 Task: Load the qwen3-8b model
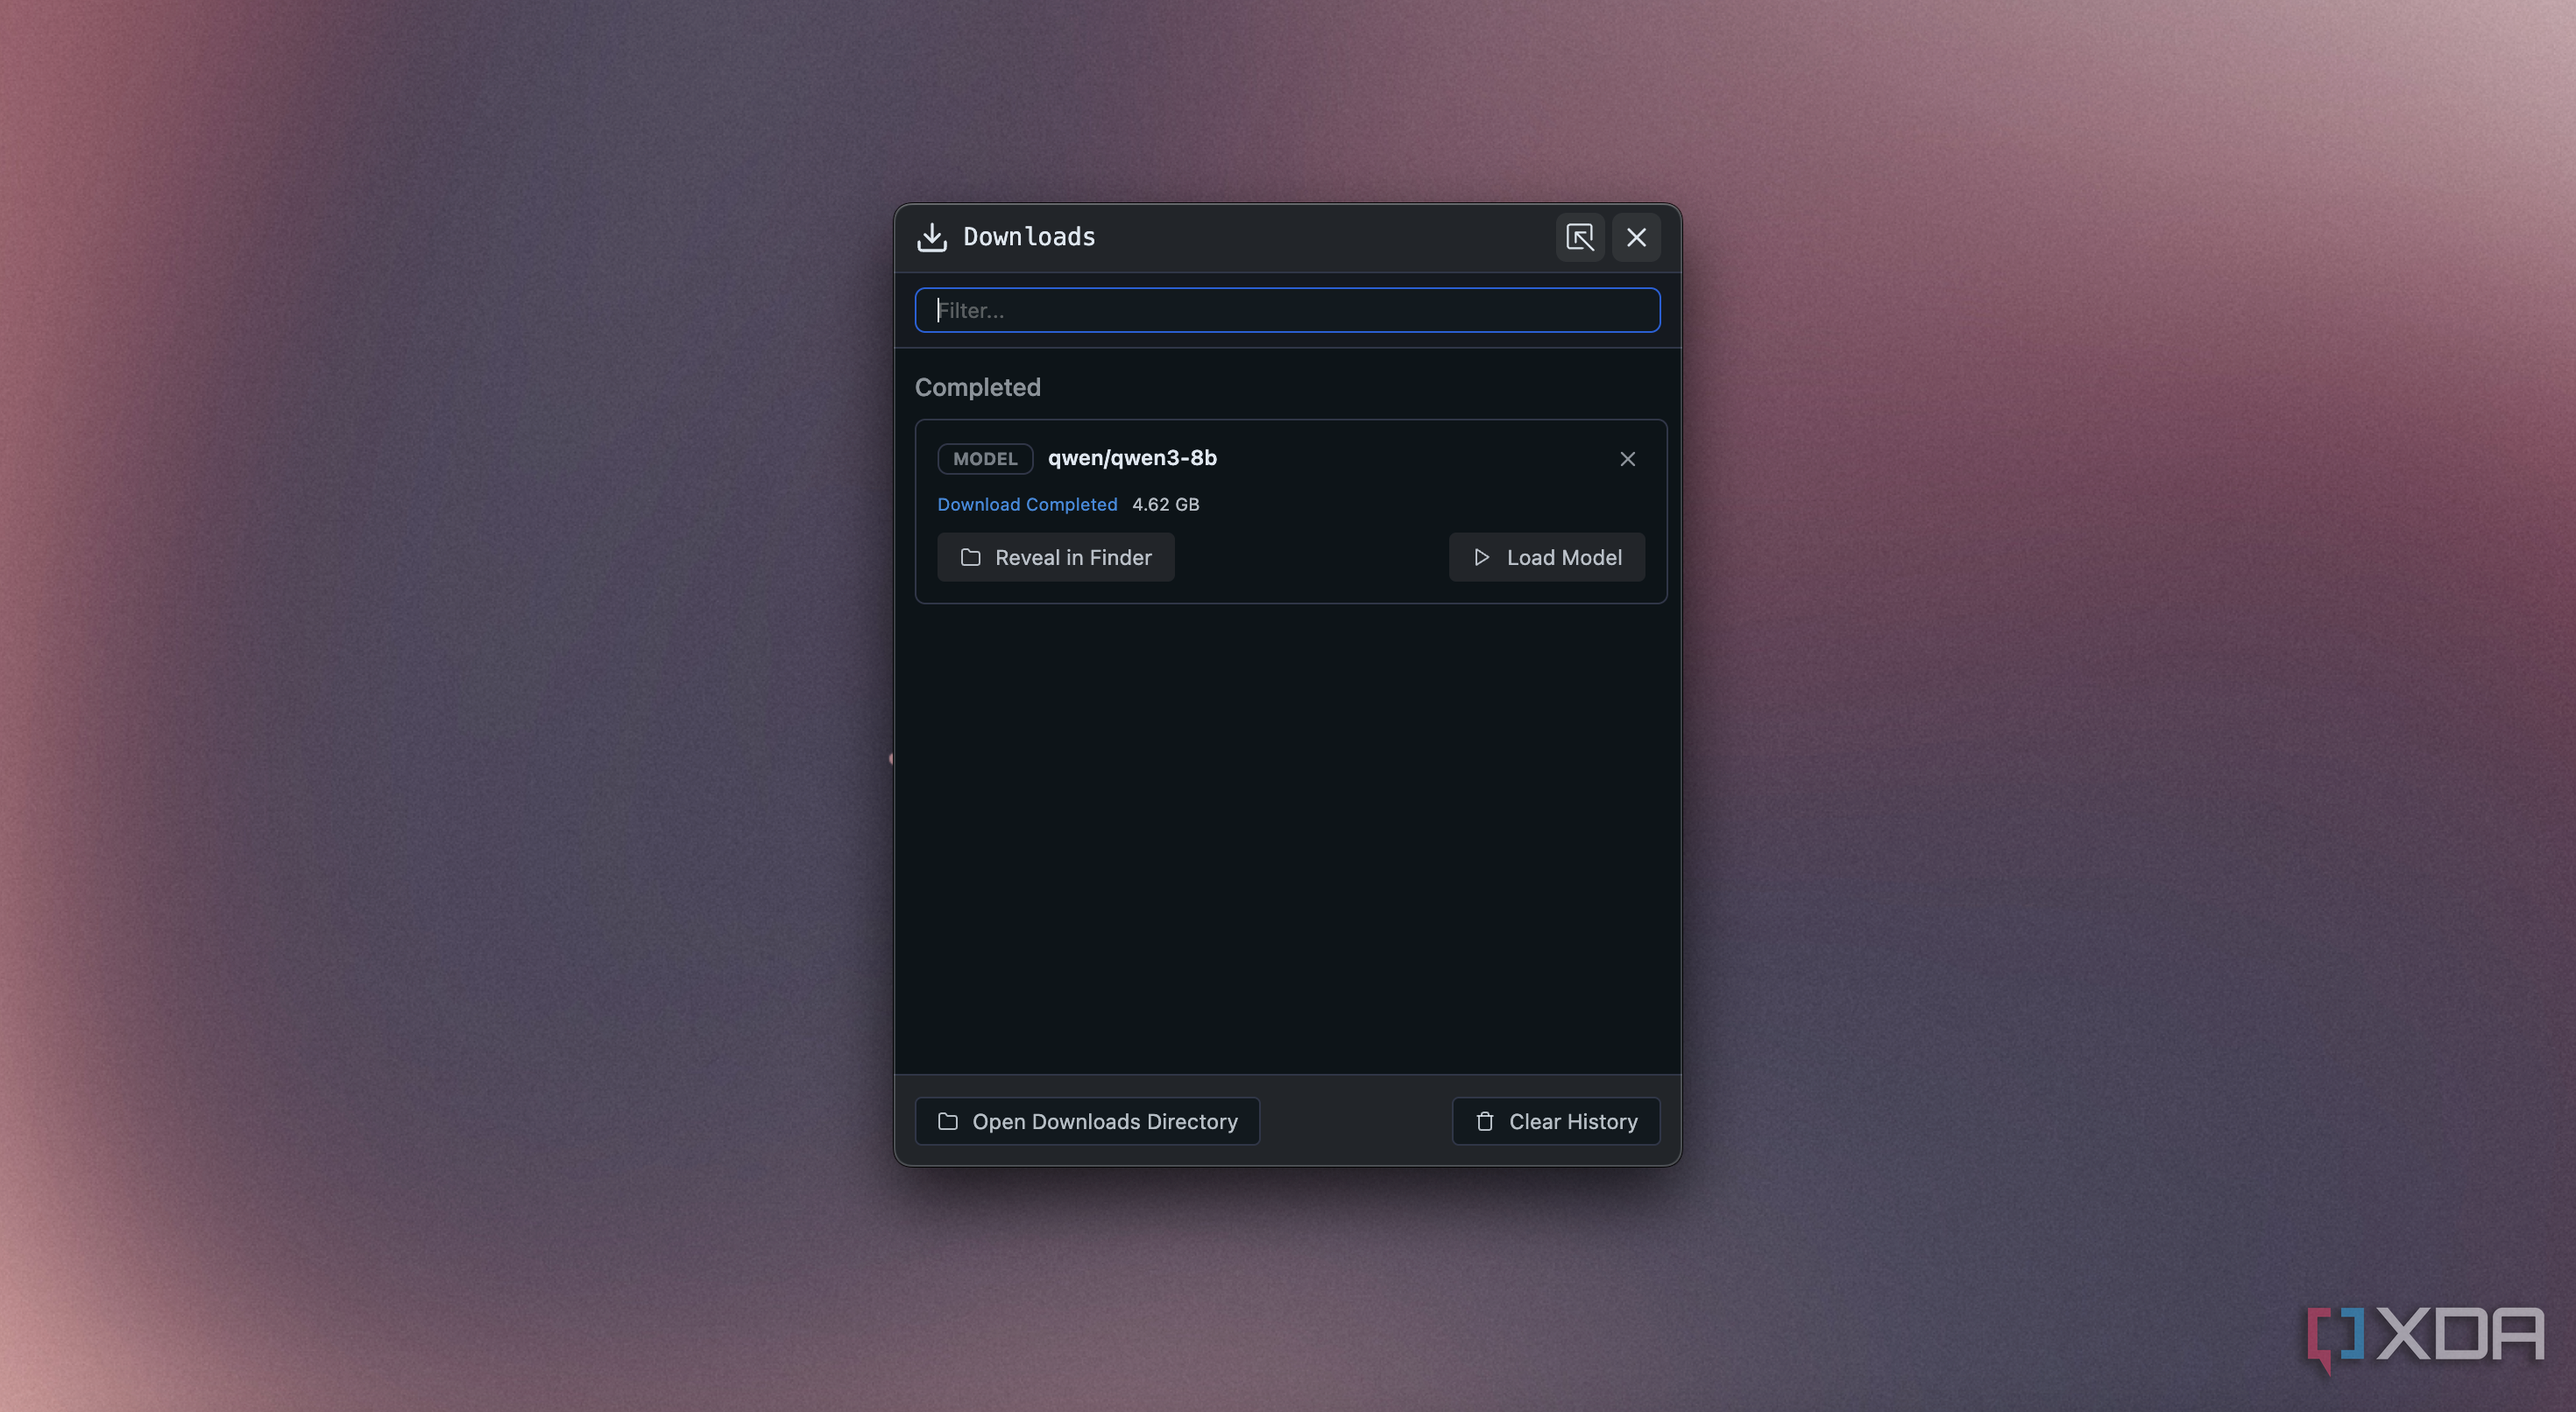tap(1546, 557)
